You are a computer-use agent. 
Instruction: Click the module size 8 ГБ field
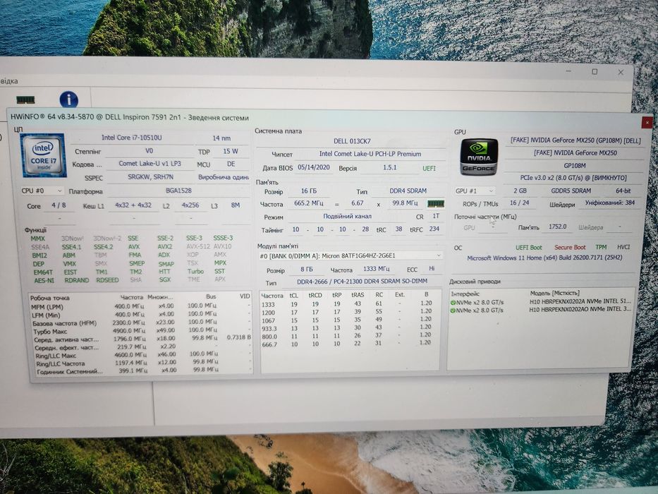306,270
